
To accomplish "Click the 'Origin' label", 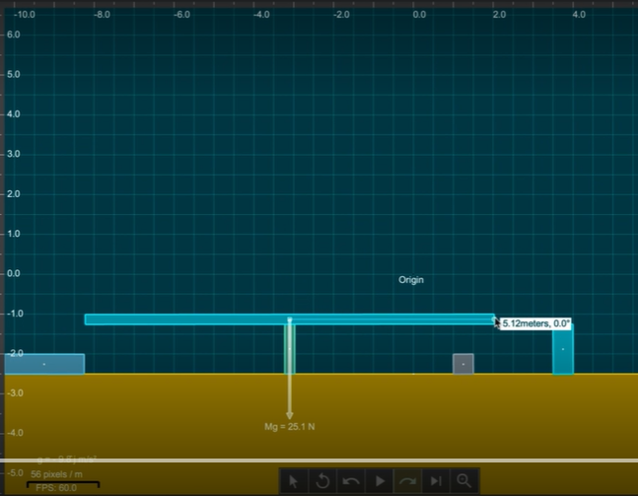I will (x=411, y=280).
